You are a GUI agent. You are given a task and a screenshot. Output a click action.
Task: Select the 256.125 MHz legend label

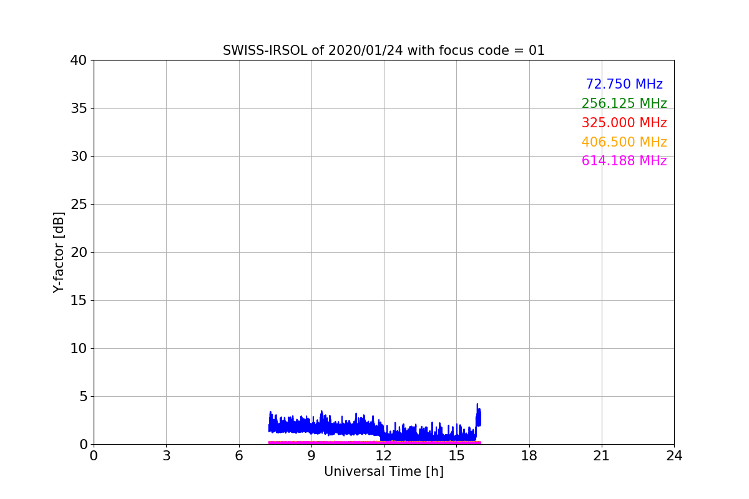[x=624, y=104]
